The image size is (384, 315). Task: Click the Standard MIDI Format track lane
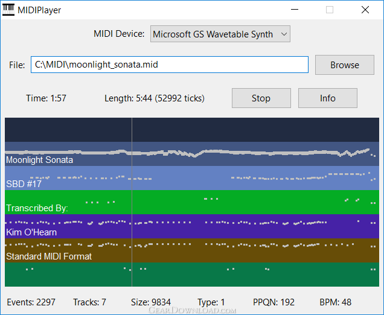point(192,250)
